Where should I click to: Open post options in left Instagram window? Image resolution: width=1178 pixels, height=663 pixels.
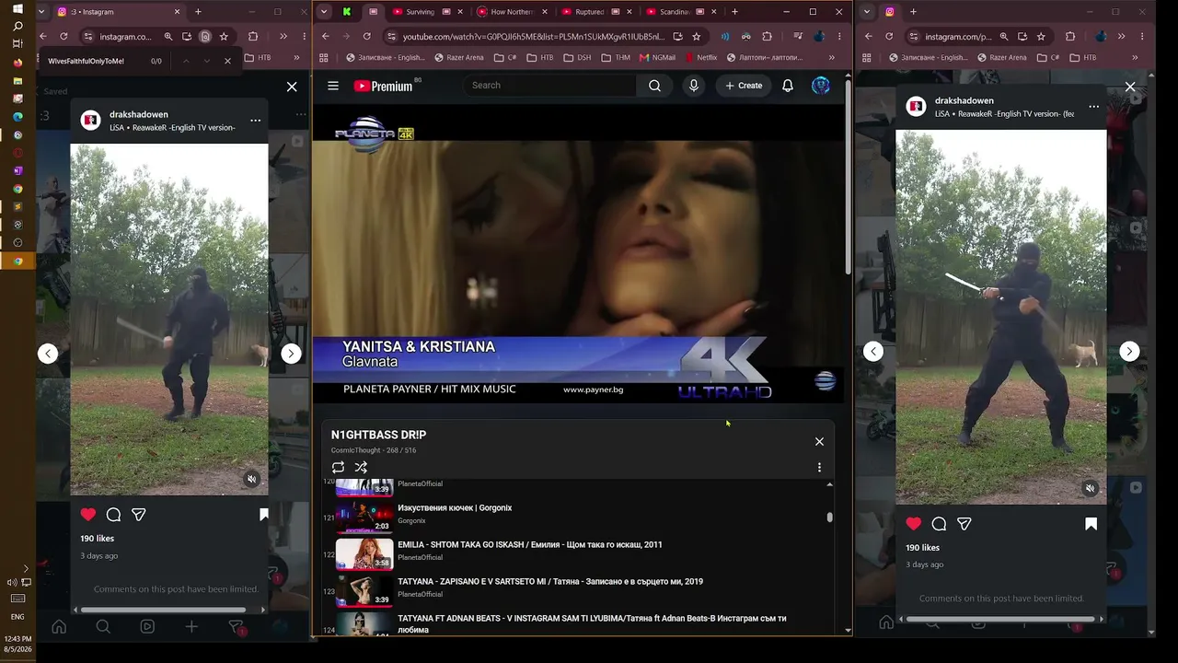point(255,121)
